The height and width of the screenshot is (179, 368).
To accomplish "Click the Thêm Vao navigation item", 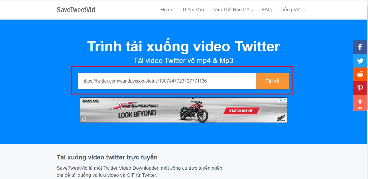I will point(193,10).
